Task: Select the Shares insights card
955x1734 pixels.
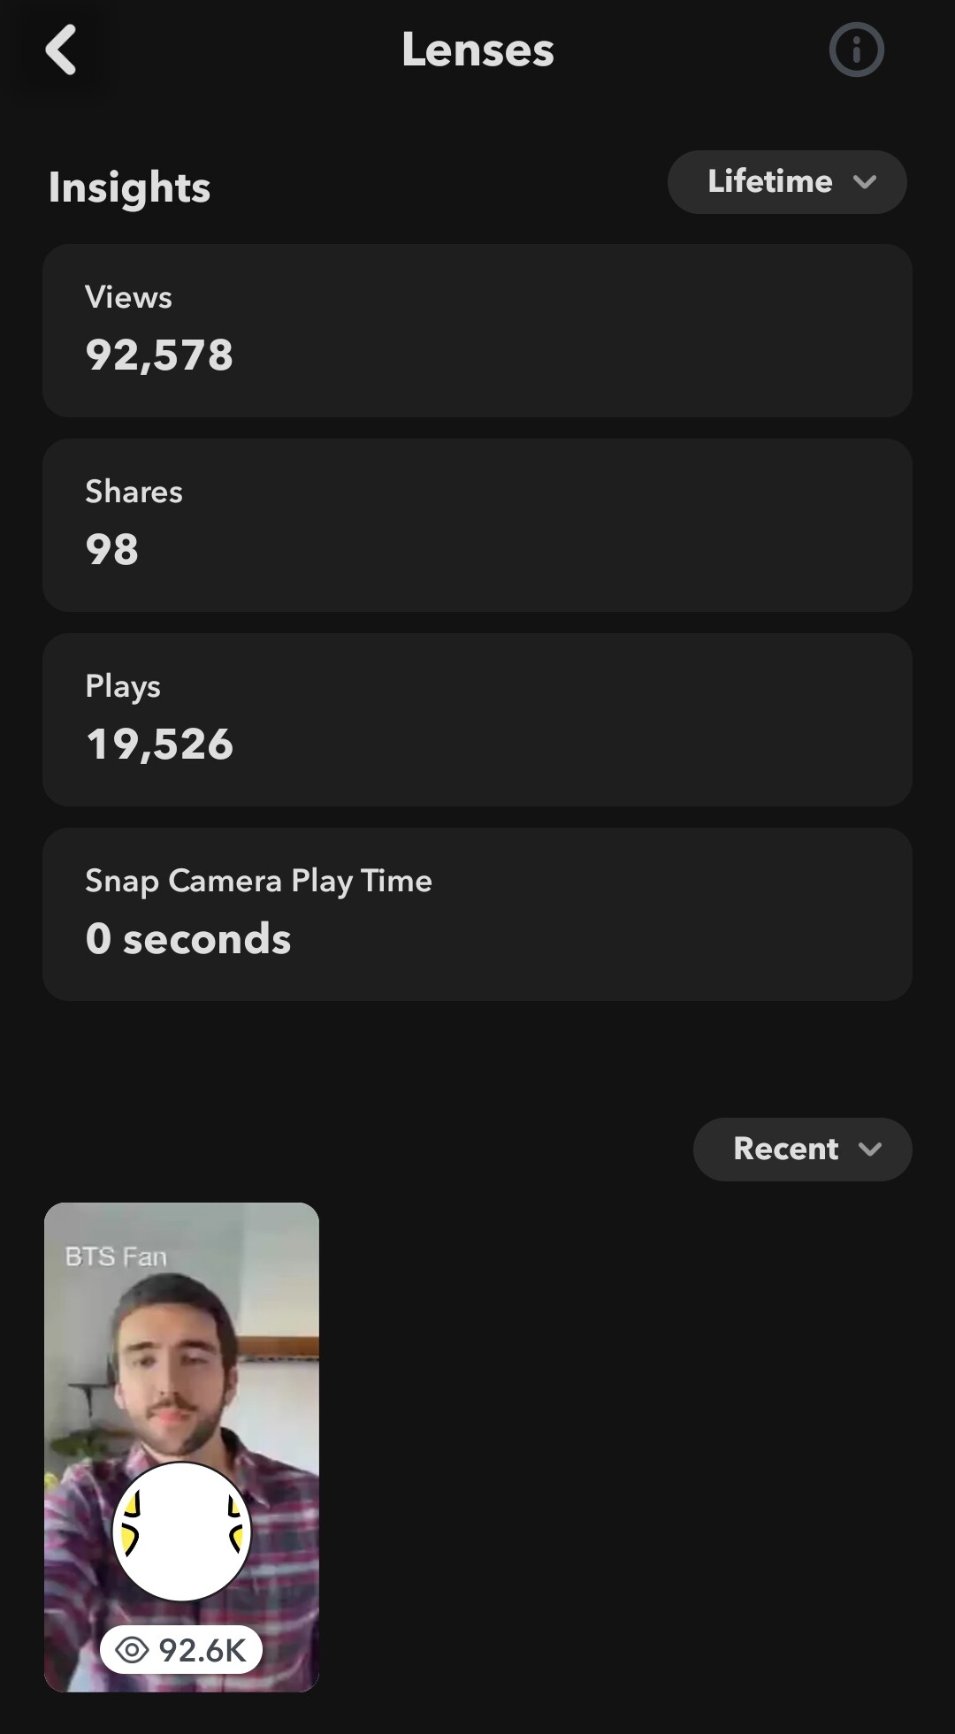Action: point(477,525)
